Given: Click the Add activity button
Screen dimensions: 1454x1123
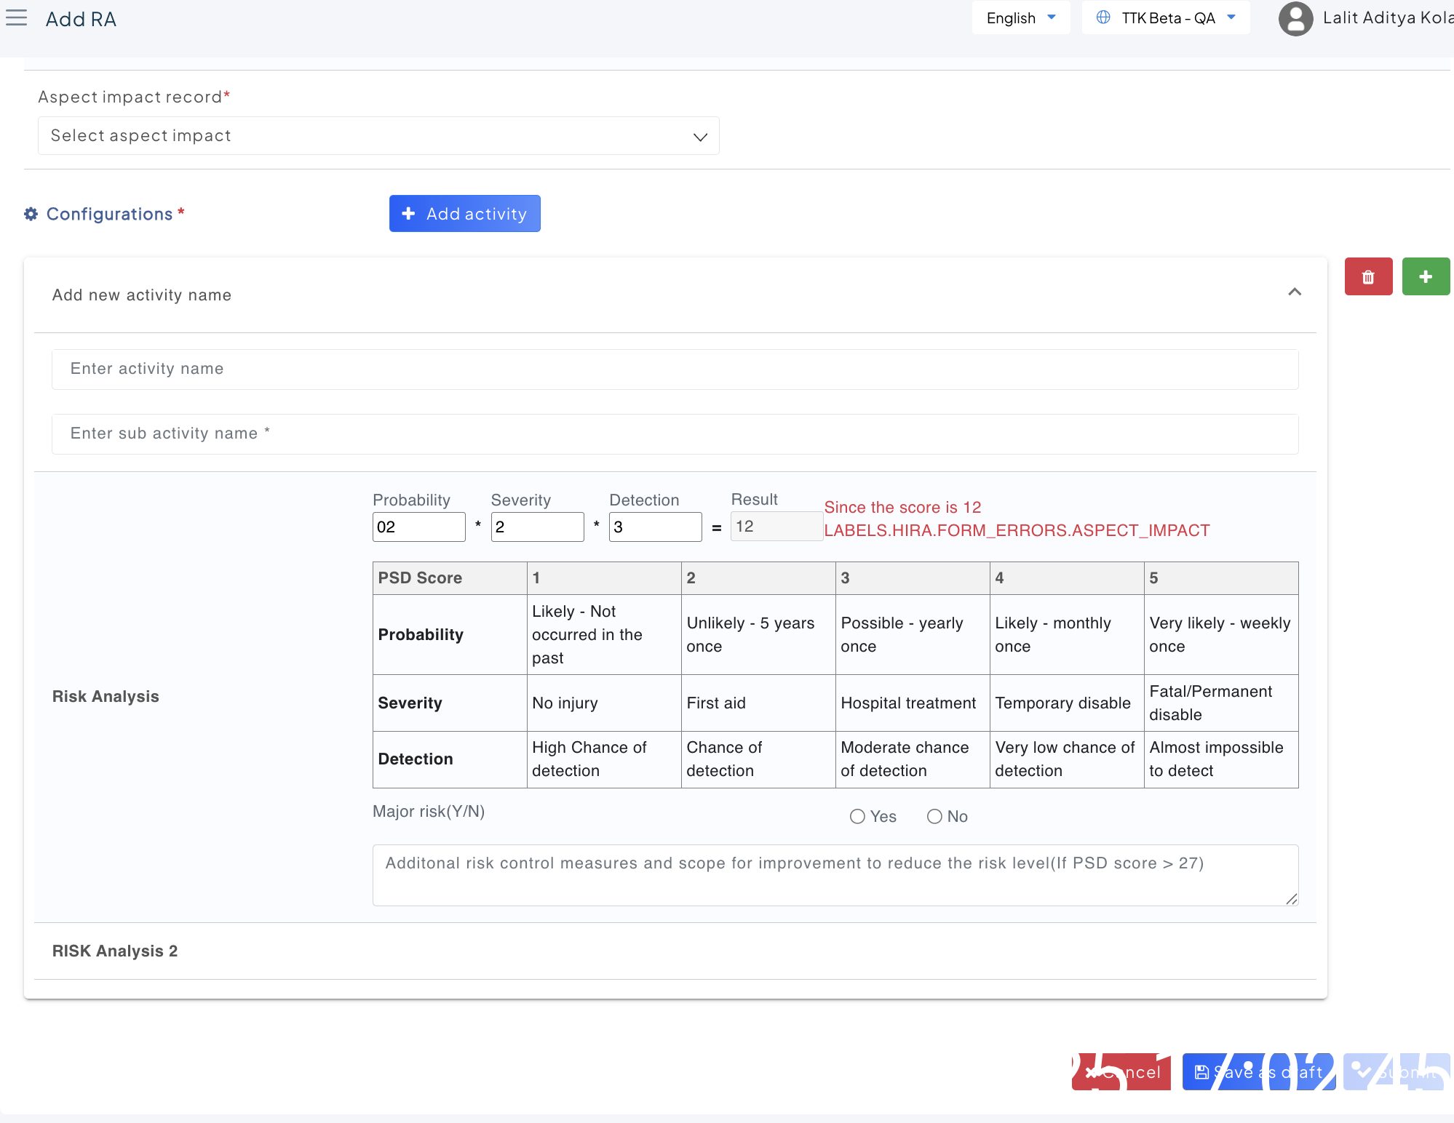Looking at the screenshot, I should tap(464, 214).
